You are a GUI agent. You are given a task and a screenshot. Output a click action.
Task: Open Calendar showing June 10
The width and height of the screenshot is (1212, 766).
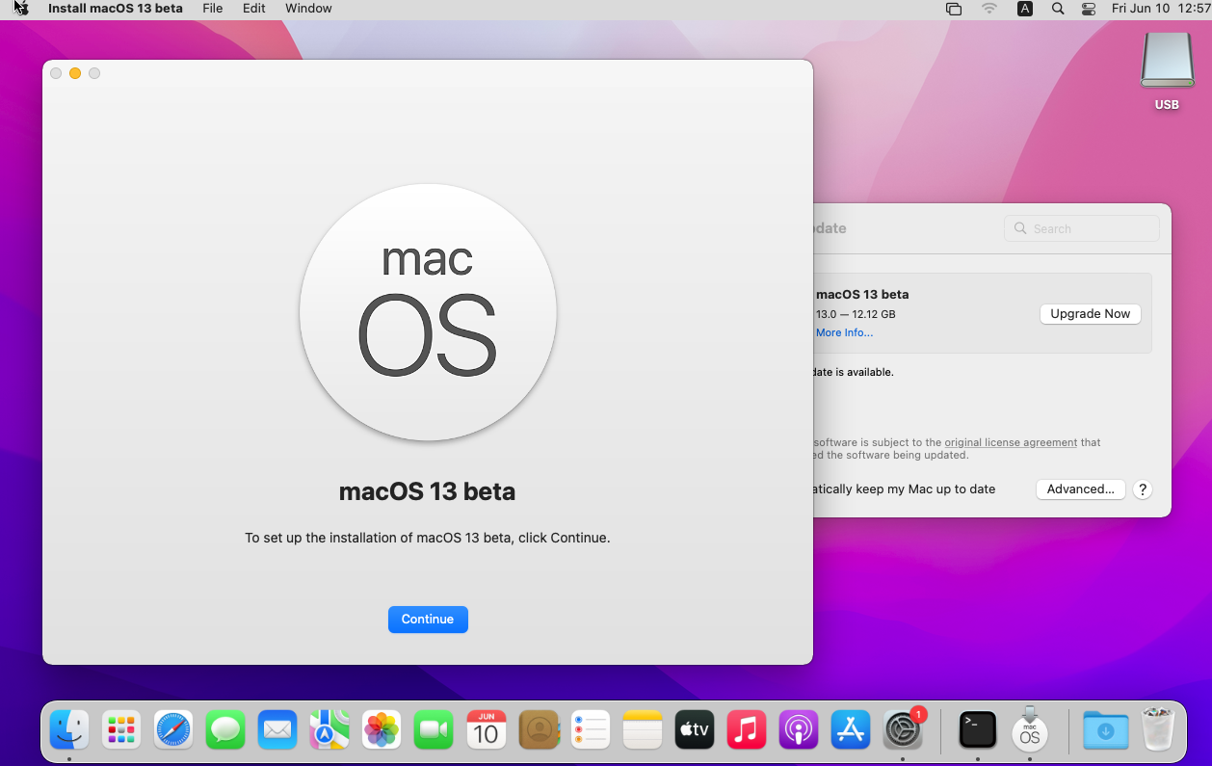click(x=487, y=730)
